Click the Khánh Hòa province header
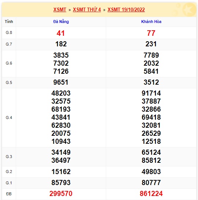 151,22
